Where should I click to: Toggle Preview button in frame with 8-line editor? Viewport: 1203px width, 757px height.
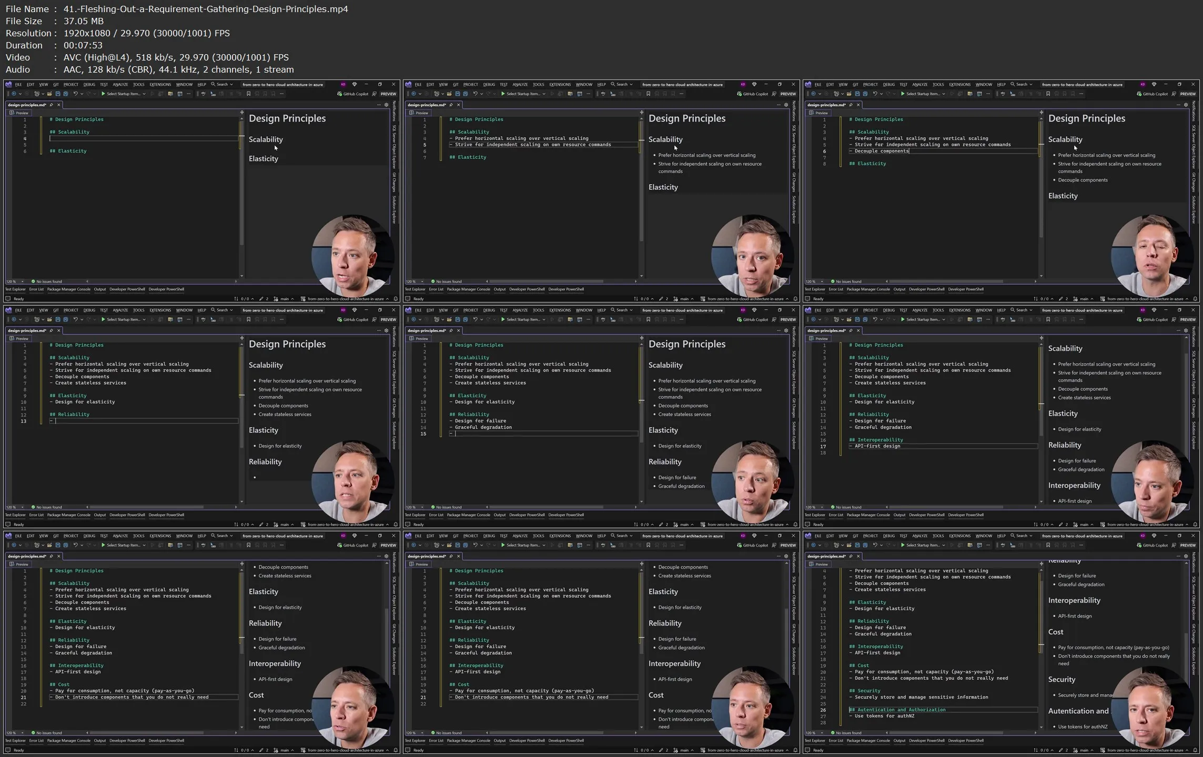click(x=818, y=113)
